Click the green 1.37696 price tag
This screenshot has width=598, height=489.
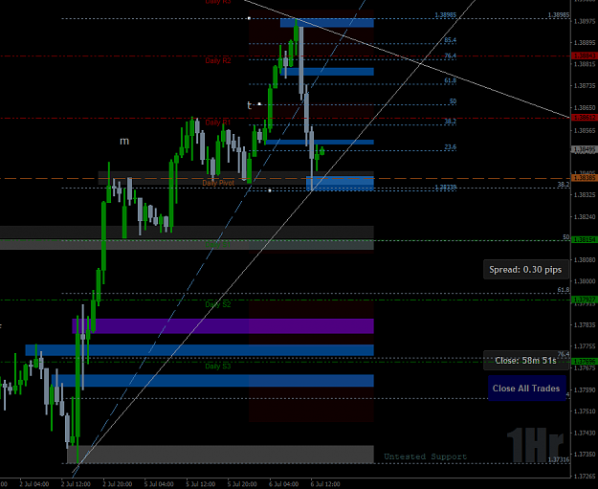[x=584, y=361]
